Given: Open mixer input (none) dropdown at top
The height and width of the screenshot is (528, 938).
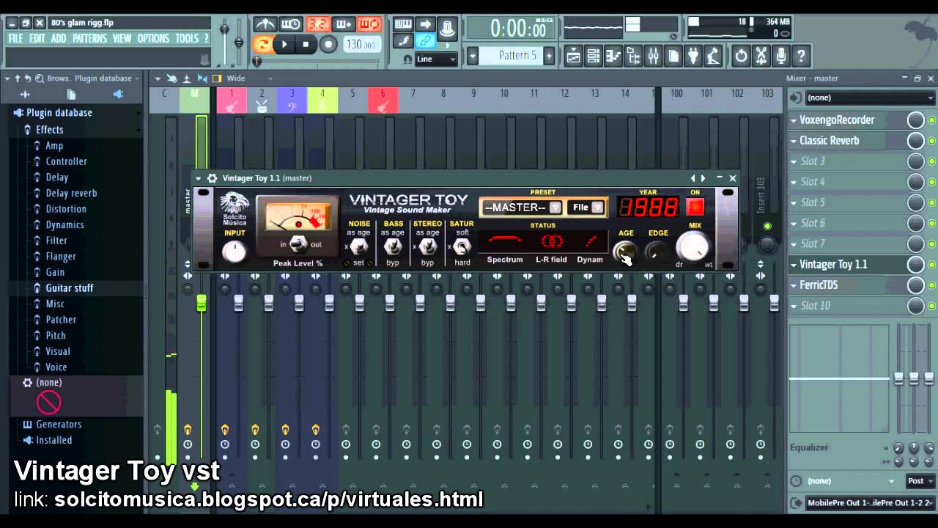Looking at the screenshot, I should pos(869,98).
